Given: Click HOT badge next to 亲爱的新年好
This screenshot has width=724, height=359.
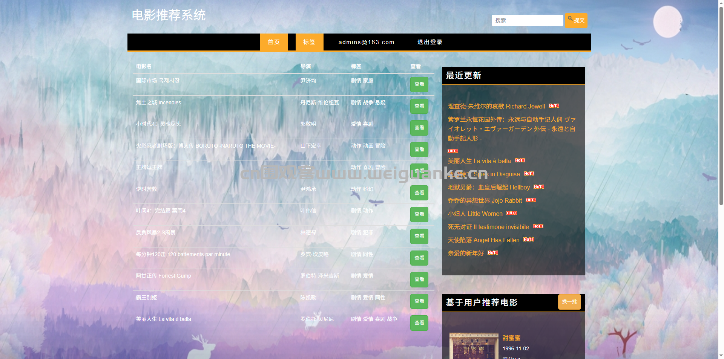Looking at the screenshot, I should [x=493, y=253].
